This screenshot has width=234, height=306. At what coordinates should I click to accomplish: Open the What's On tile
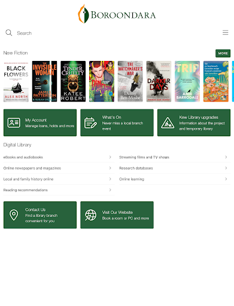coord(117,123)
